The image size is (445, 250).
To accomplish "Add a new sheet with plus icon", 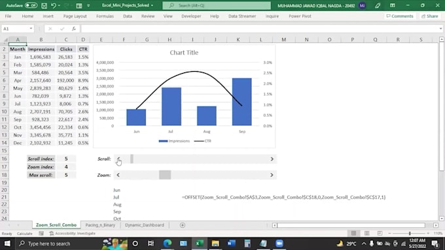I will pos(183,225).
